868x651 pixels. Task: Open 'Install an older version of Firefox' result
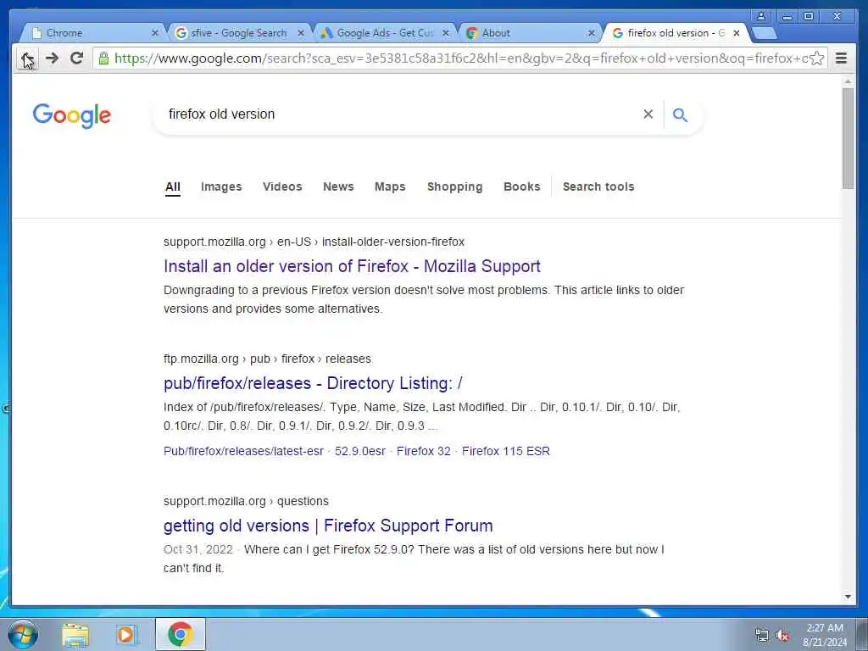[352, 266]
